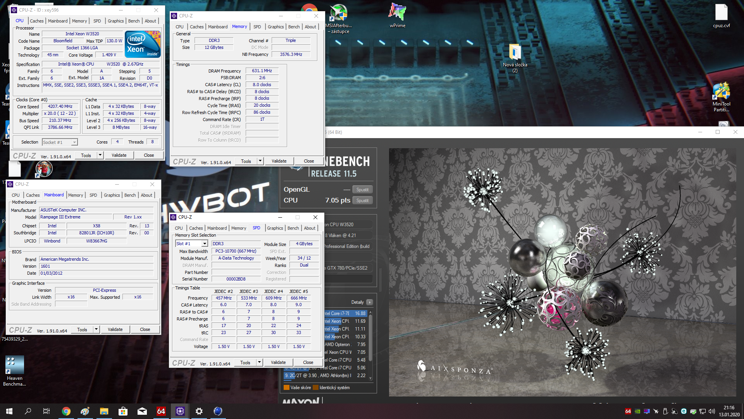Click the AIDA64 red tray icon
The image size is (744, 419).
tap(628, 411)
